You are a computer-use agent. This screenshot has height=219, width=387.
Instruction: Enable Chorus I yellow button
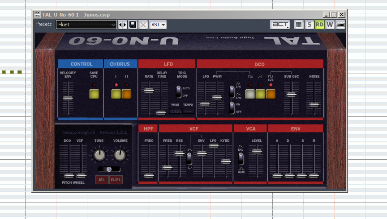click(116, 94)
